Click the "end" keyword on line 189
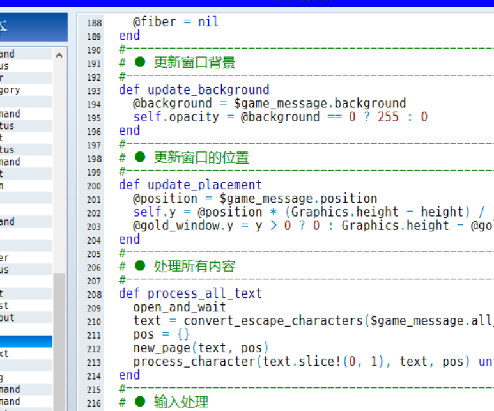This screenshot has height=411, width=494. (x=129, y=35)
